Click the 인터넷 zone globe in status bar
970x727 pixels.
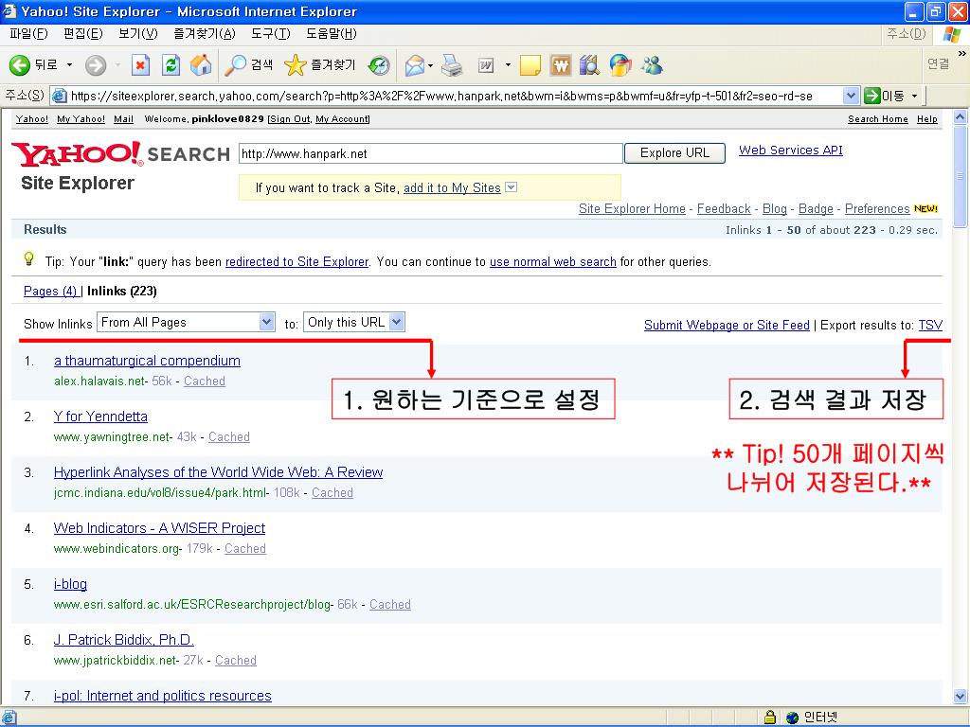[x=793, y=718]
